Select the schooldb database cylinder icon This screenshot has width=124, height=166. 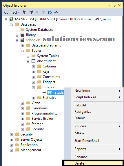coord(22,40)
